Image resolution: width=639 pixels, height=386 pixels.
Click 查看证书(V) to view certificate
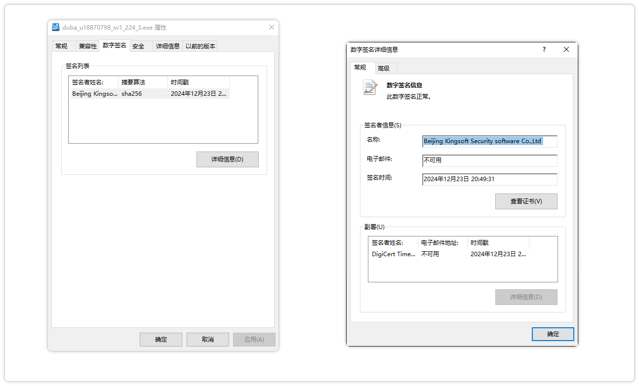pyautogui.click(x=526, y=201)
